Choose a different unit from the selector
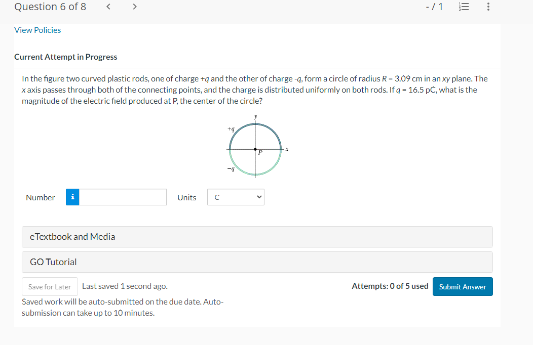Viewport: 533px width, 345px height. [x=236, y=197]
